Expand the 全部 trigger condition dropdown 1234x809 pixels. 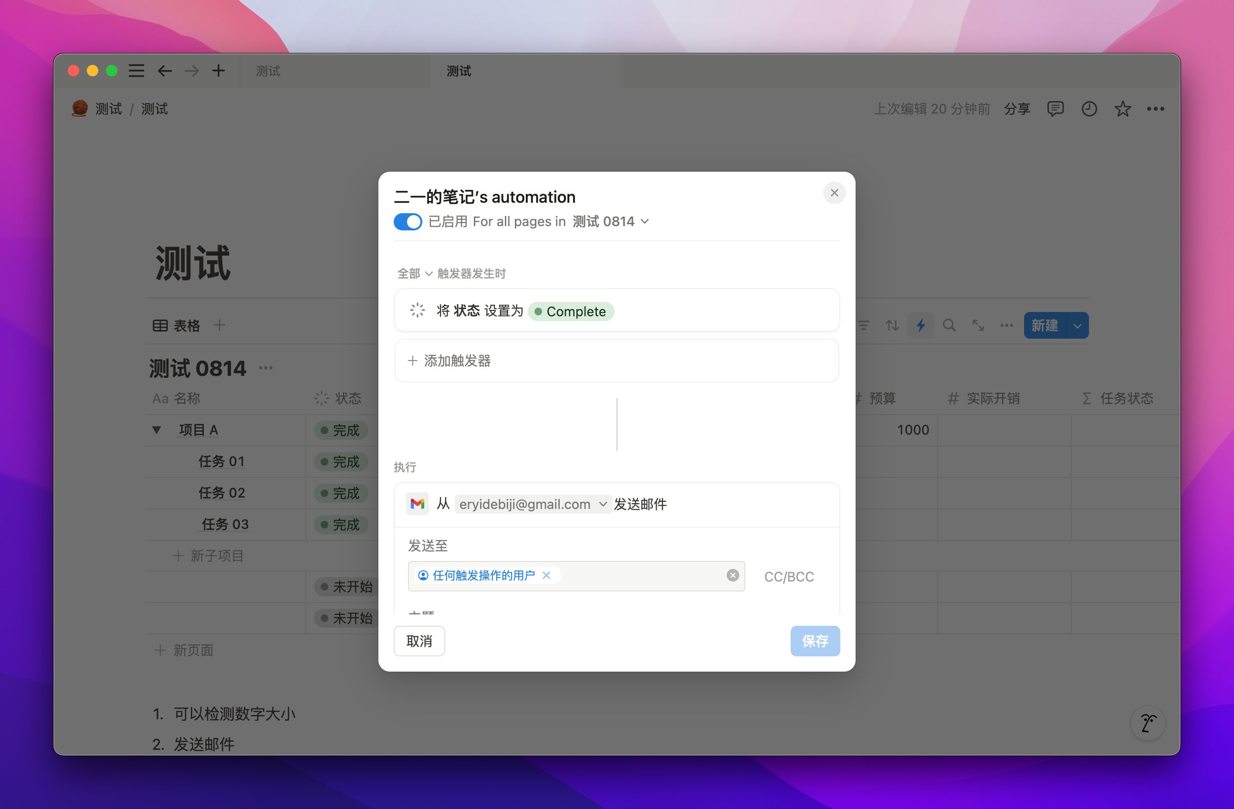415,274
